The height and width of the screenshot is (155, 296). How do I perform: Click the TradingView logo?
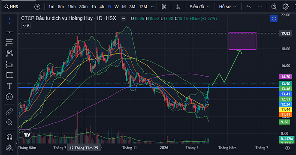pyautogui.click(x=27, y=135)
